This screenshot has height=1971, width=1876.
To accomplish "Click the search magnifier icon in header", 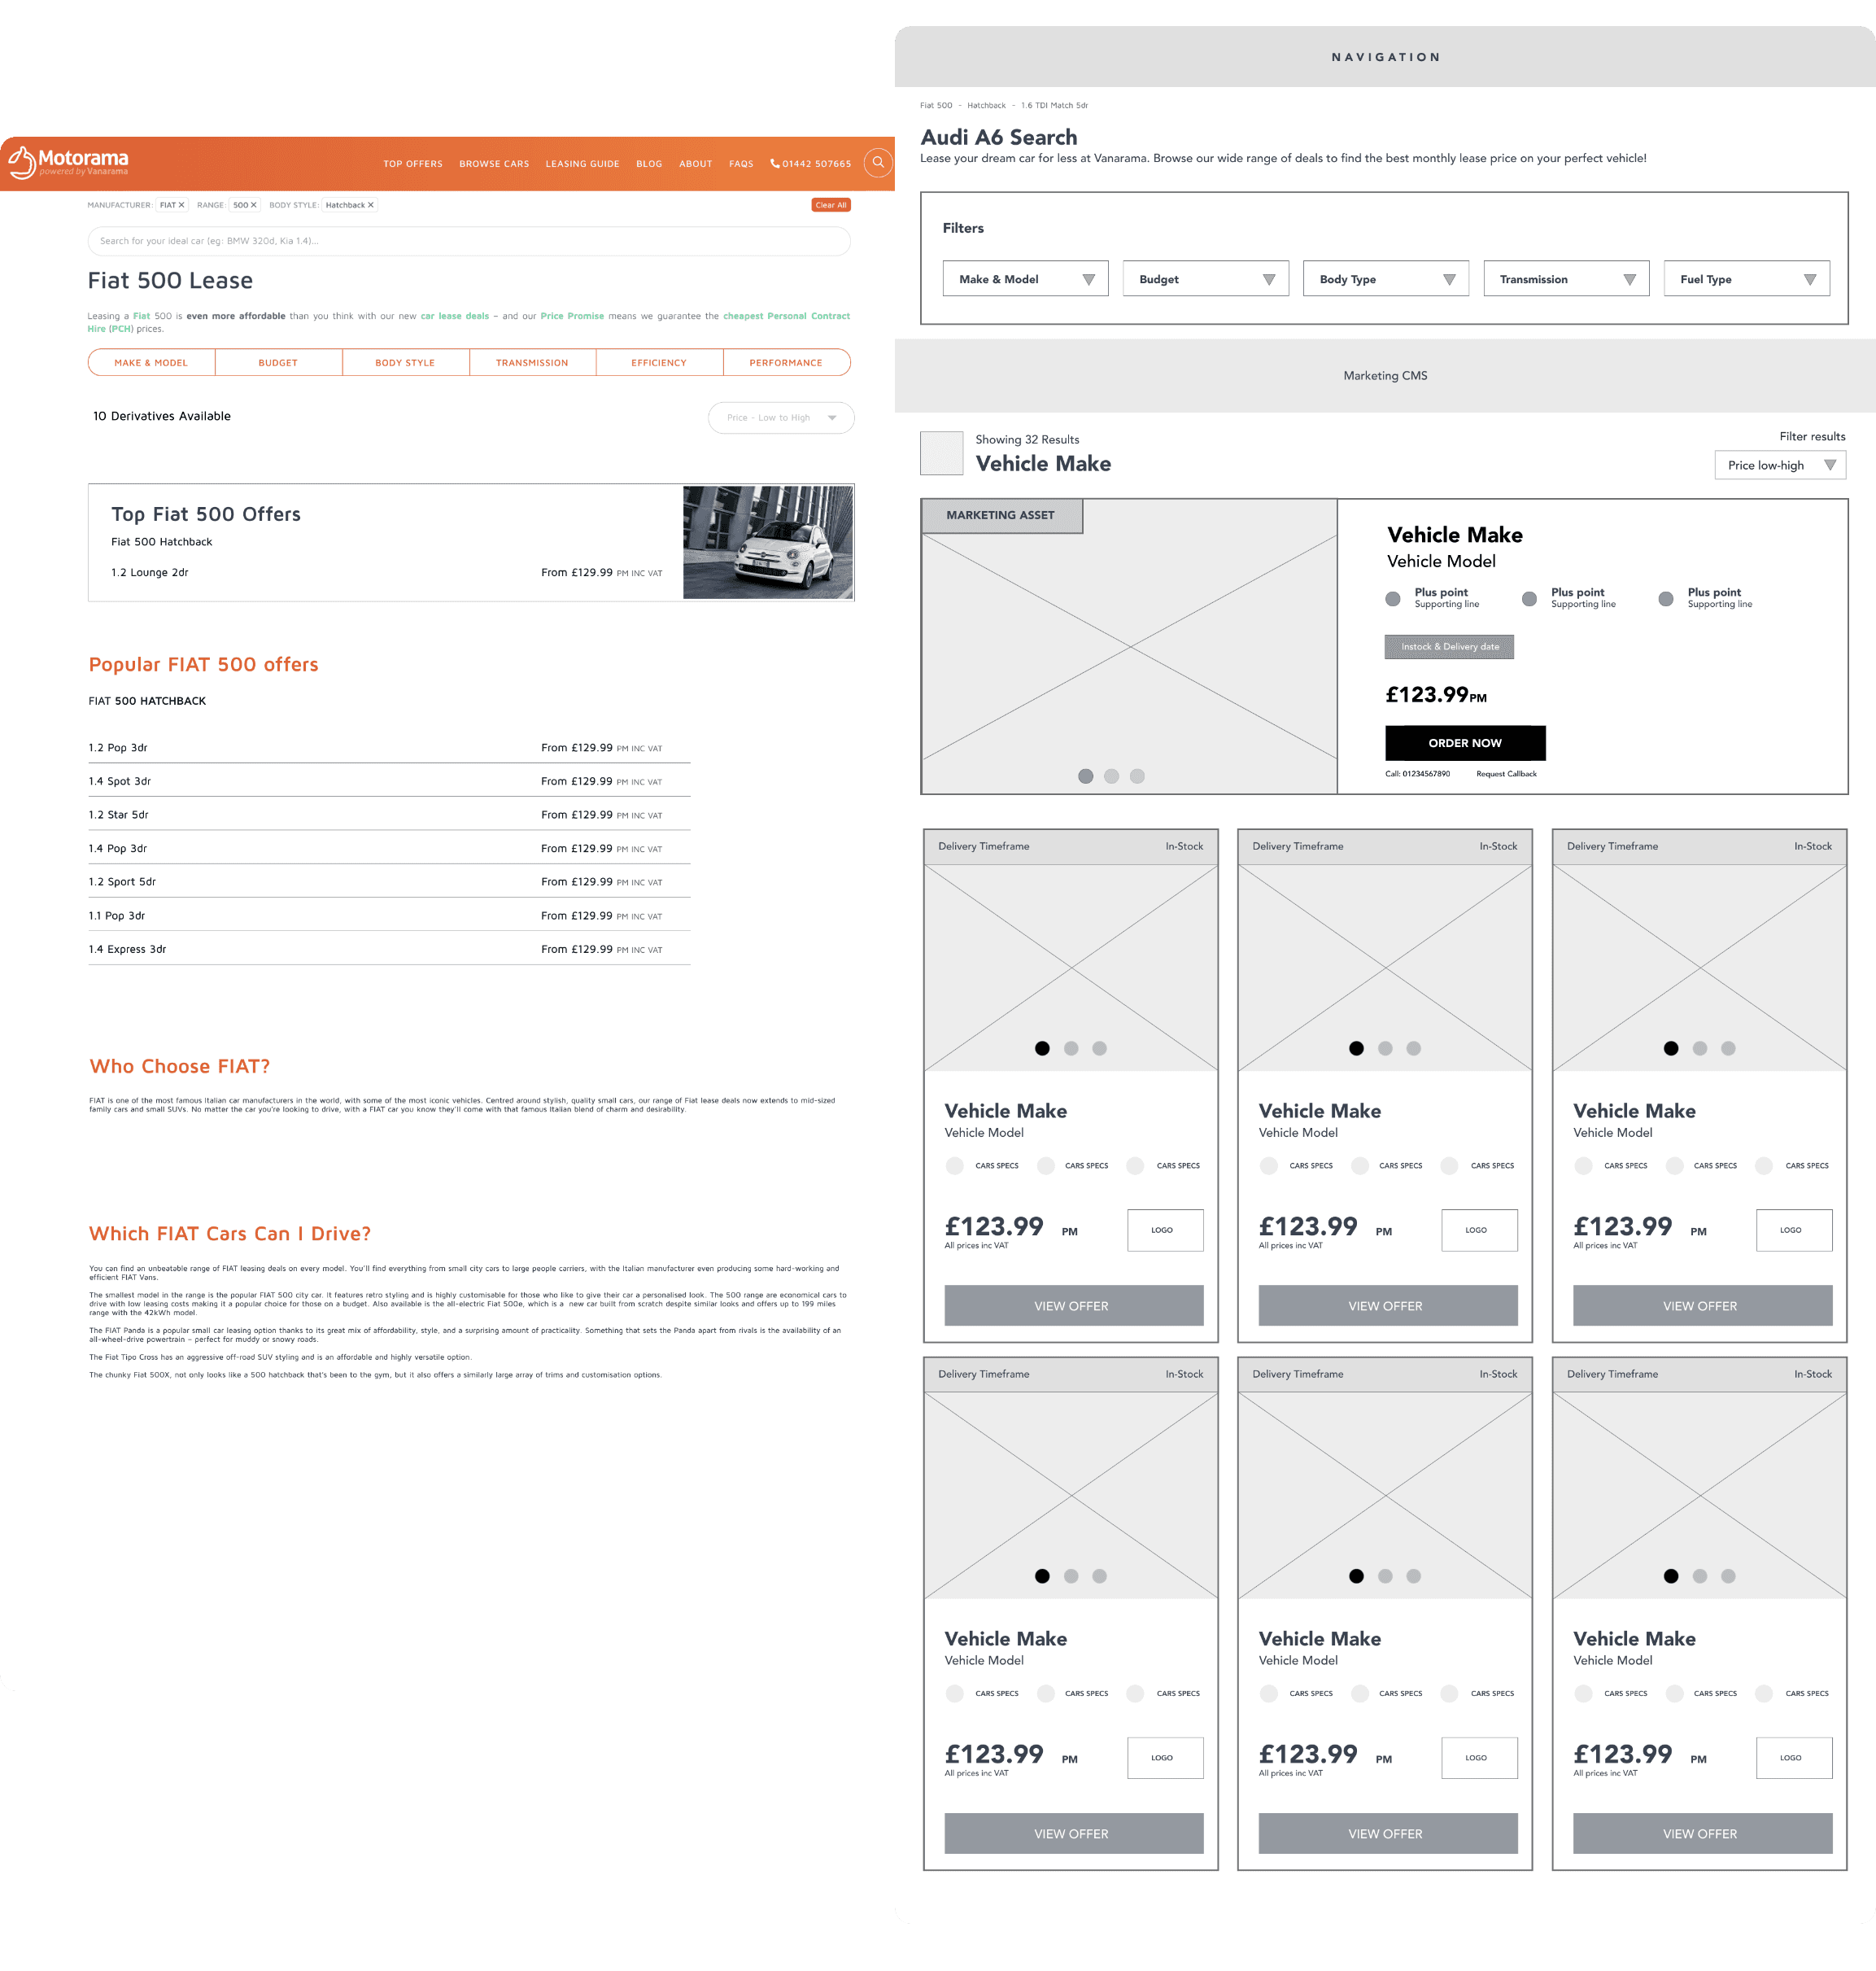I will point(877,162).
